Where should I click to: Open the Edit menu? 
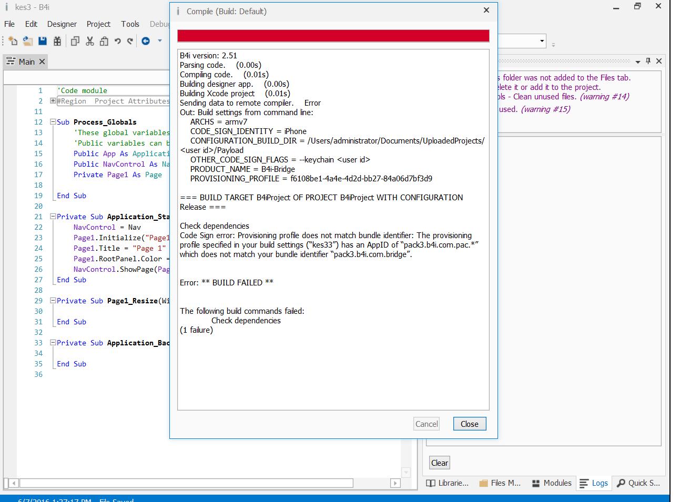(x=31, y=24)
